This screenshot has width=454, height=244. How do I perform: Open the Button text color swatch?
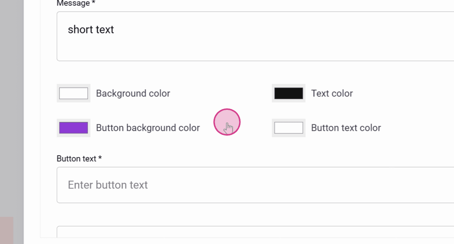point(289,128)
